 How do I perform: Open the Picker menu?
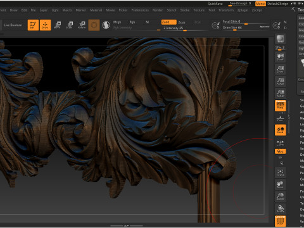[x=123, y=10]
